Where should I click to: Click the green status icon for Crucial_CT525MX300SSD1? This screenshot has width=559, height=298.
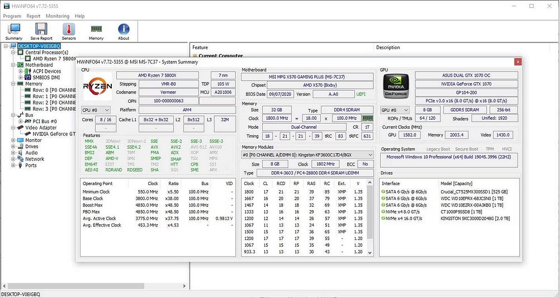point(383,192)
